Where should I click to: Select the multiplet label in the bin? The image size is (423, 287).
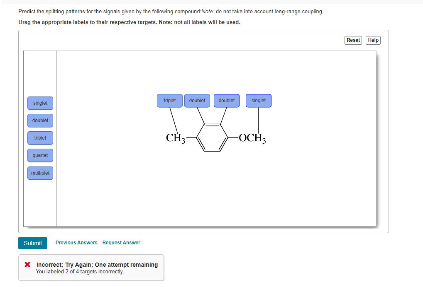(x=40, y=173)
